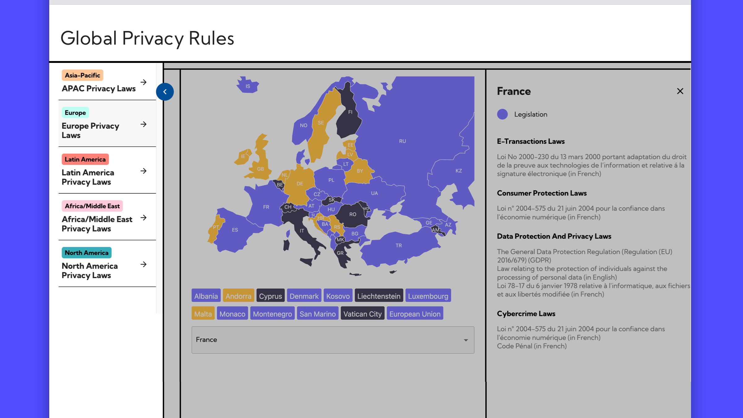Click the collapse sidebar arrow icon
This screenshot has height=418, width=743.
(x=165, y=91)
